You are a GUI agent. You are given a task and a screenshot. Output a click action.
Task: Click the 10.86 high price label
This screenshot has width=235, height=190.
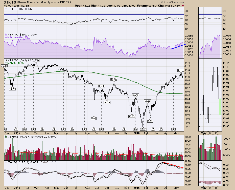click(x=114, y=79)
